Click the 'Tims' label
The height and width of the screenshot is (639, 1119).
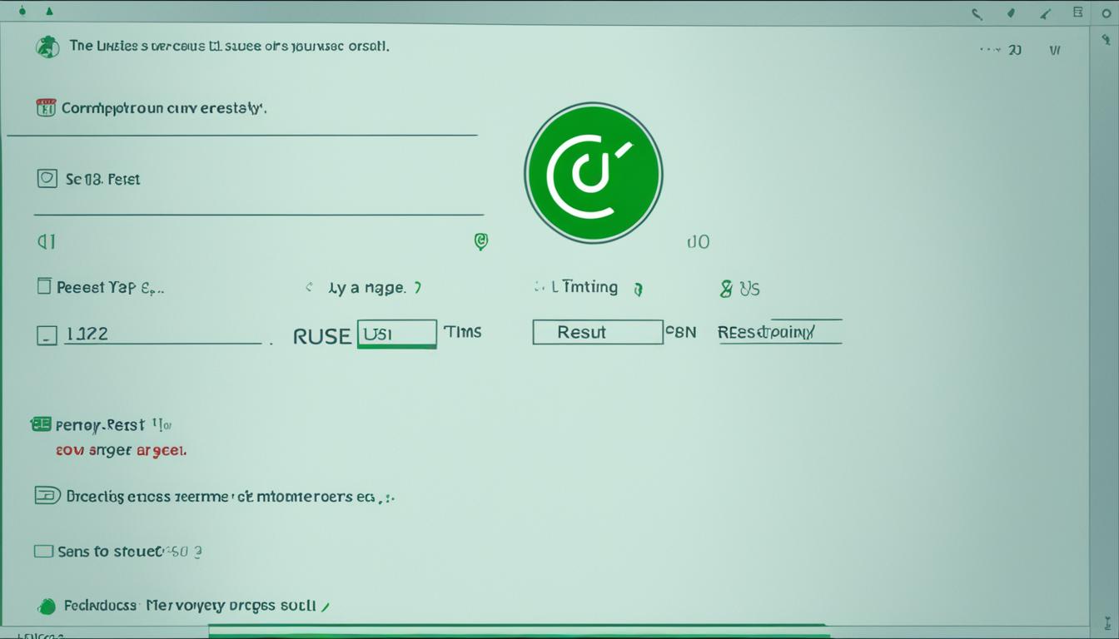tap(462, 331)
